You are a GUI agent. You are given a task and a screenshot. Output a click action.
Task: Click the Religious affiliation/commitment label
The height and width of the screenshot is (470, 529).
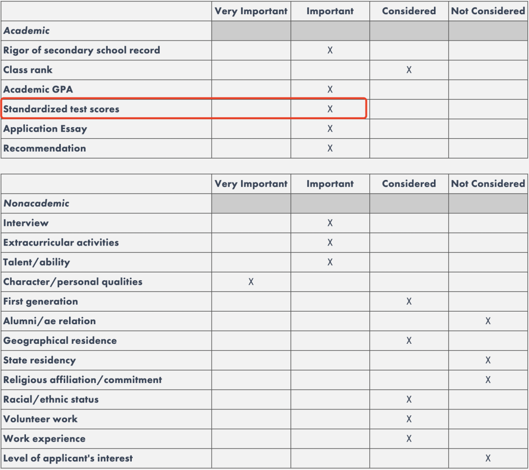pos(82,380)
